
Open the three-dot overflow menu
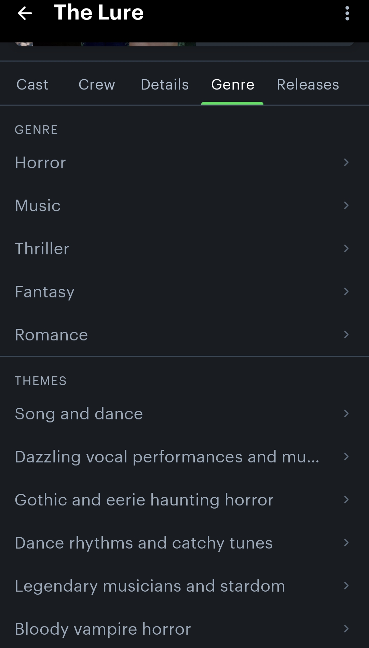(x=347, y=14)
